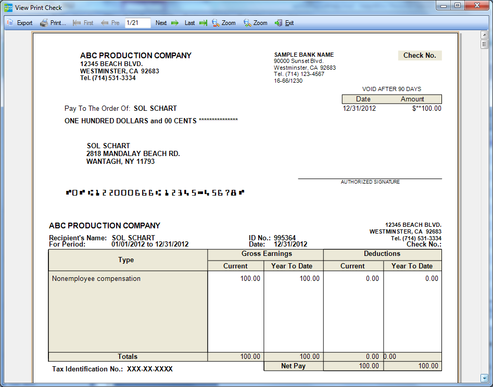Click the page number field showing 1/21
Screen dimensions: 493x387
point(137,23)
